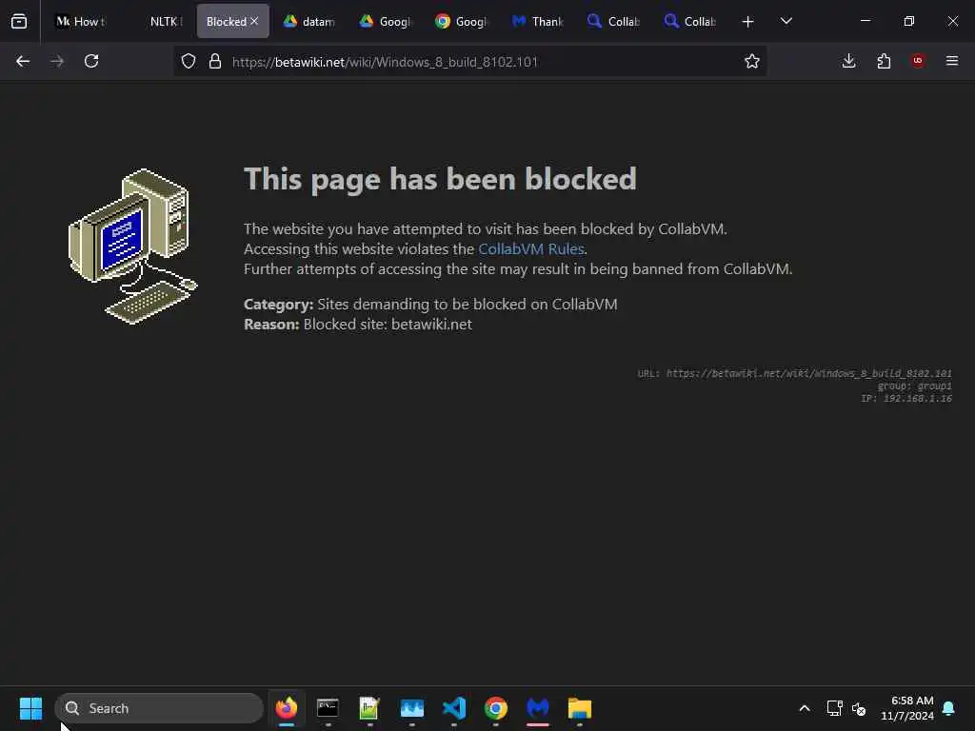Click the taskbar Search box
The height and width of the screenshot is (731, 975).
159,708
